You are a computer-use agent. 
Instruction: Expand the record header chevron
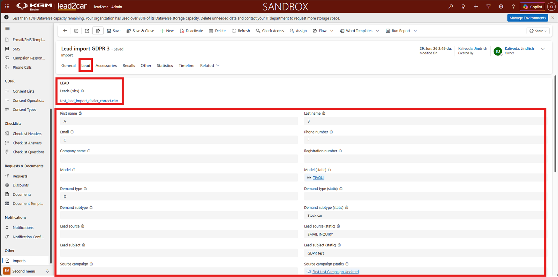(543, 49)
